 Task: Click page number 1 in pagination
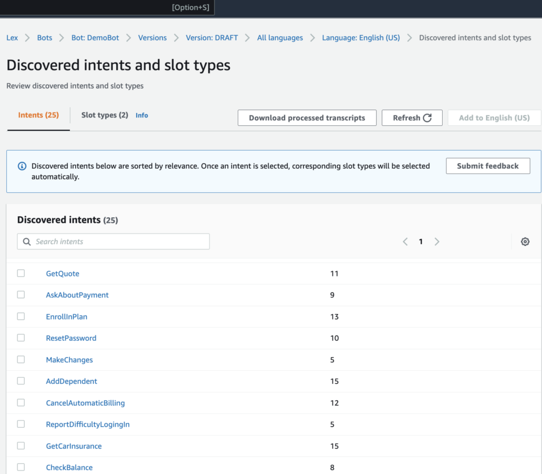pyautogui.click(x=421, y=241)
